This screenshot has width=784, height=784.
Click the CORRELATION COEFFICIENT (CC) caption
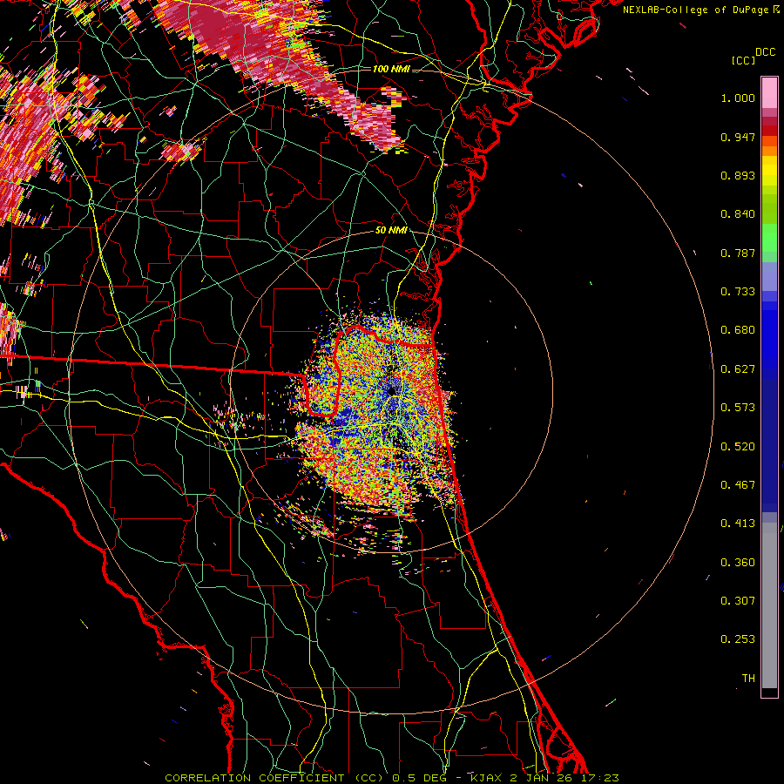click(x=274, y=778)
